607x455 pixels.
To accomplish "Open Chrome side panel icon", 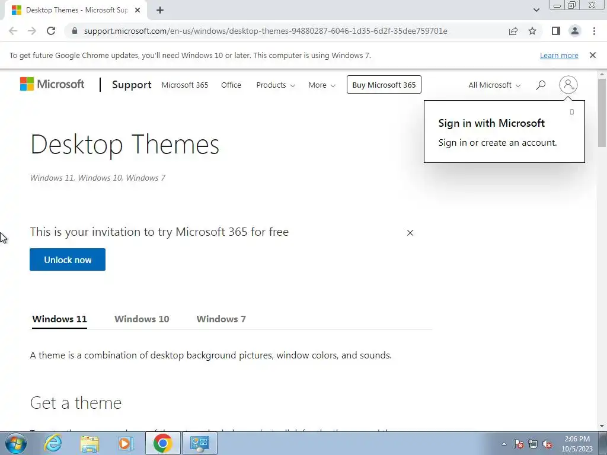I will [556, 31].
